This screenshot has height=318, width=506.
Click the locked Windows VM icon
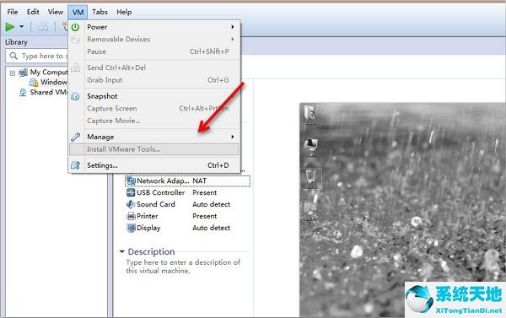coord(34,83)
